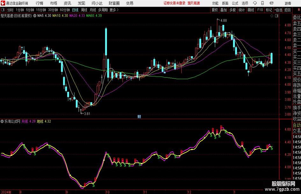Click the 天线: 4.29 indicator label
This screenshot has height=194, width=301.
coord(28,121)
